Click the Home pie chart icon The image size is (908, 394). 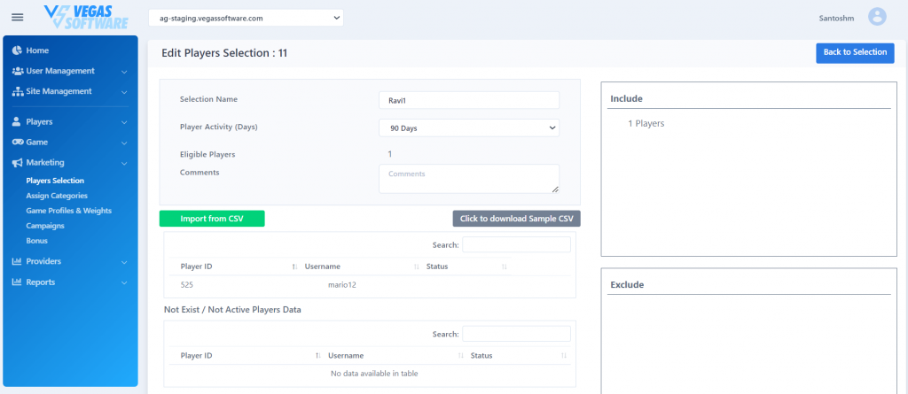pos(17,50)
